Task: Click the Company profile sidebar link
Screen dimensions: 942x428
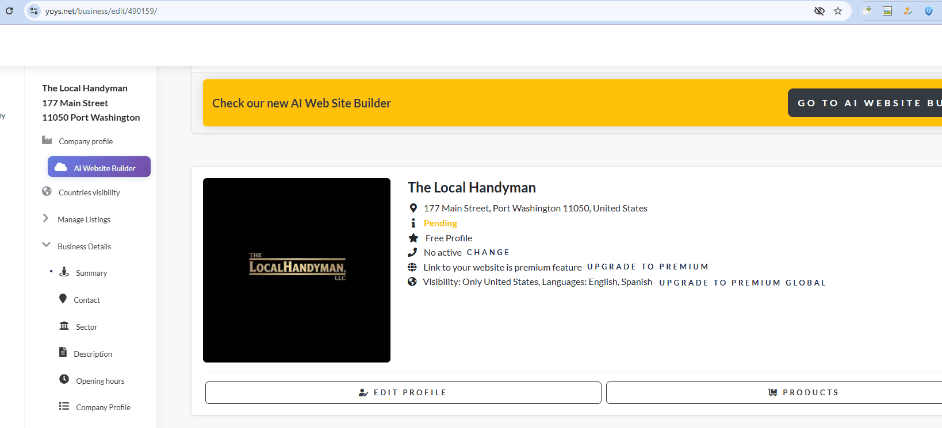Action: tap(85, 141)
